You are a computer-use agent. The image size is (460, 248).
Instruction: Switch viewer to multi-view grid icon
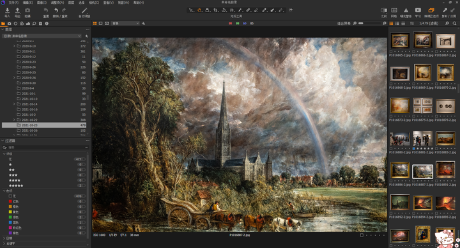pos(95,23)
